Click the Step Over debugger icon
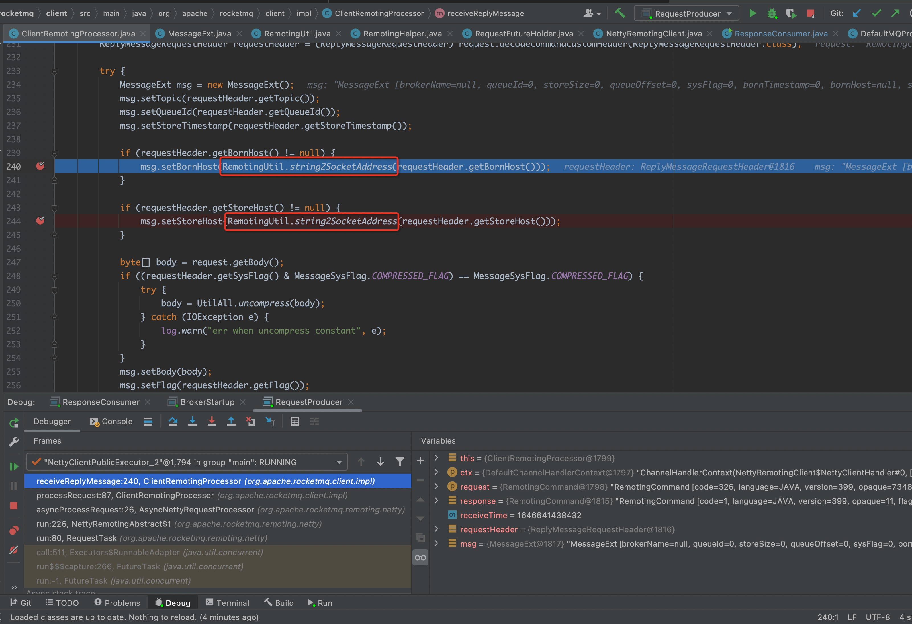The height and width of the screenshot is (624, 912). (173, 422)
